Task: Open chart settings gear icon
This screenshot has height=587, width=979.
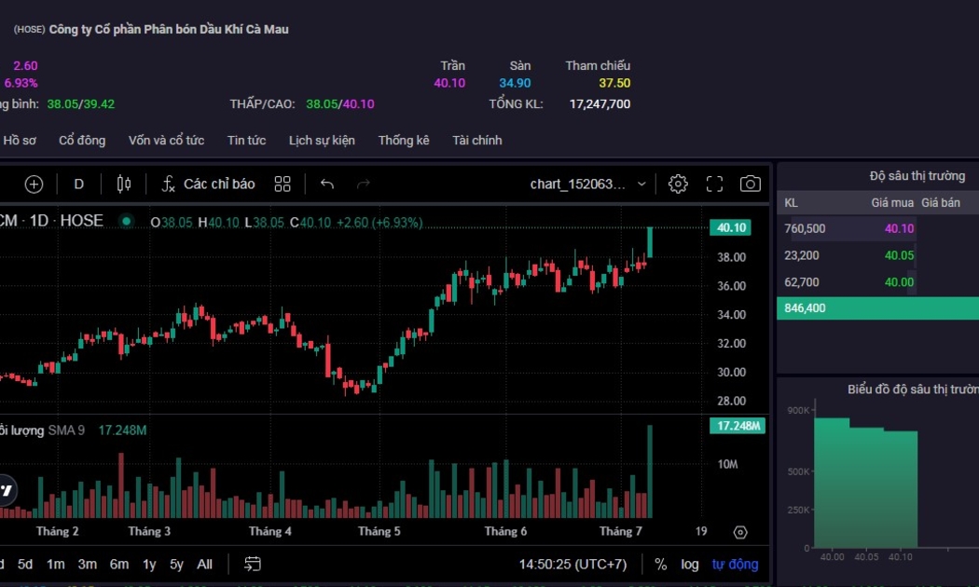Action: (678, 184)
